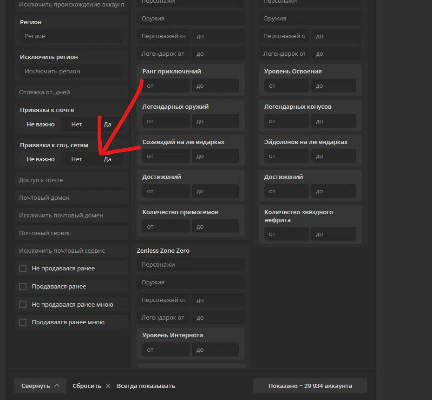Click Количество примогемов 'до' field
The width and height of the screenshot is (432, 400).
coord(216,227)
